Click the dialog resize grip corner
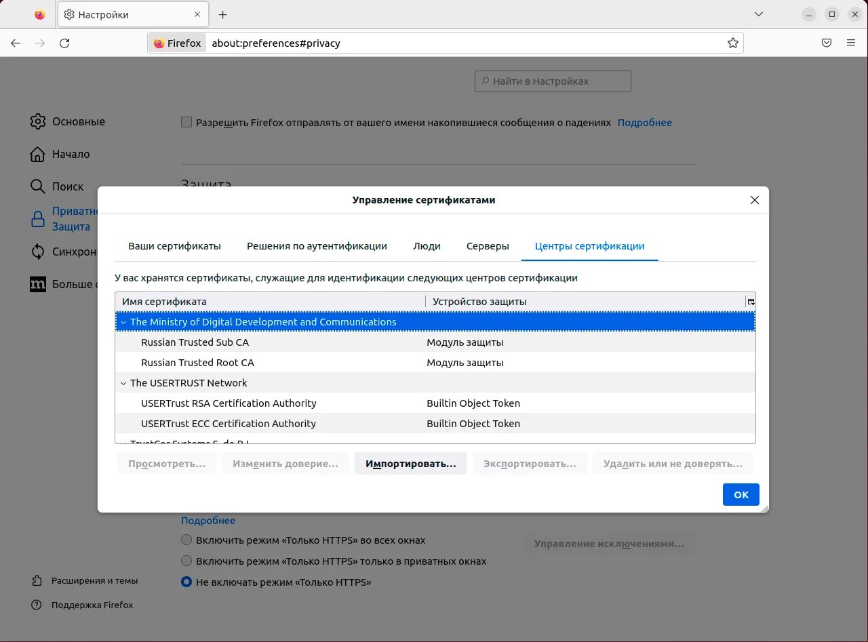Viewport: 868px width, 642px height. click(x=764, y=508)
